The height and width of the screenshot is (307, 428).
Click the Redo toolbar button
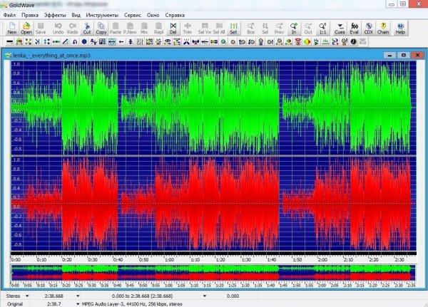coord(72,28)
